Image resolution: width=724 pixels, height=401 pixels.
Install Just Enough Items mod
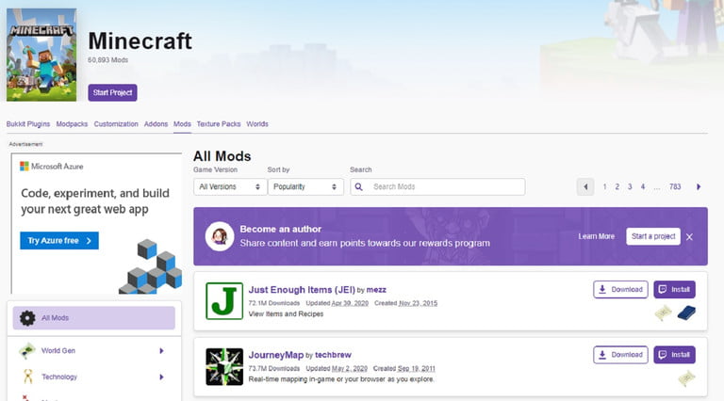point(675,290)
